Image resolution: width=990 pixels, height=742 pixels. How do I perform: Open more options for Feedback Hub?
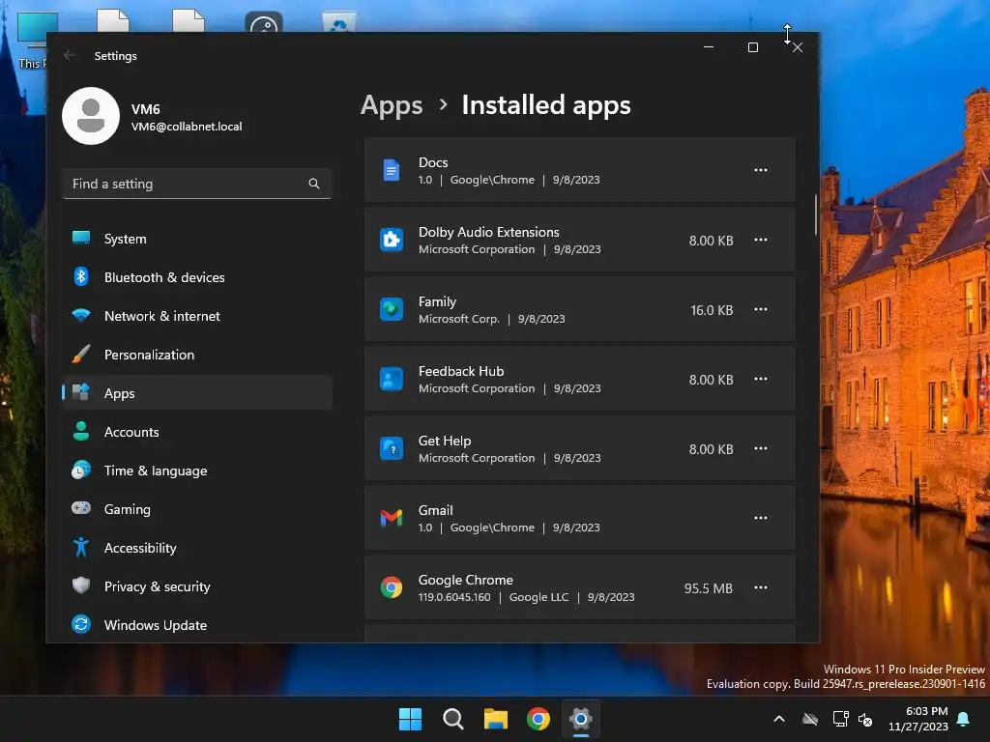(761, 379)
